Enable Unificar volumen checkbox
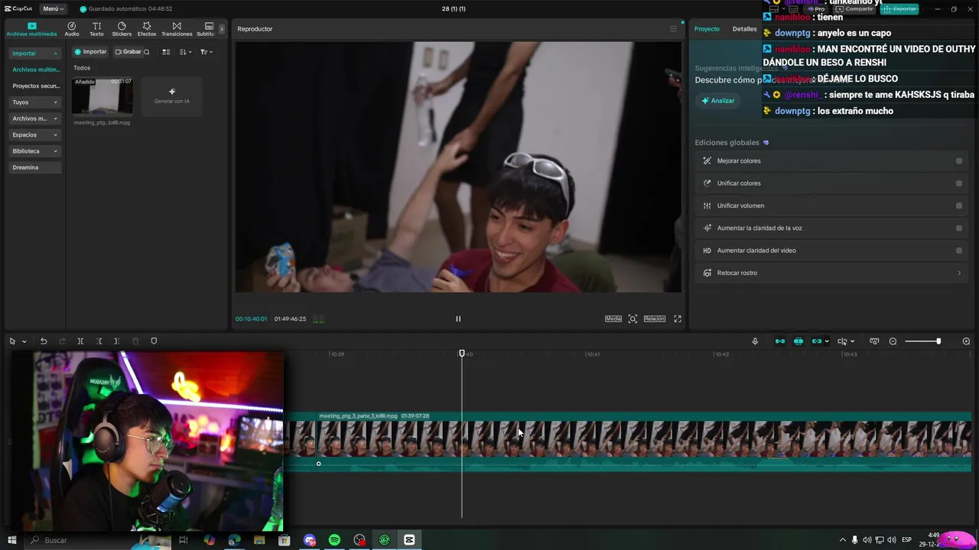 pos(959,205)
